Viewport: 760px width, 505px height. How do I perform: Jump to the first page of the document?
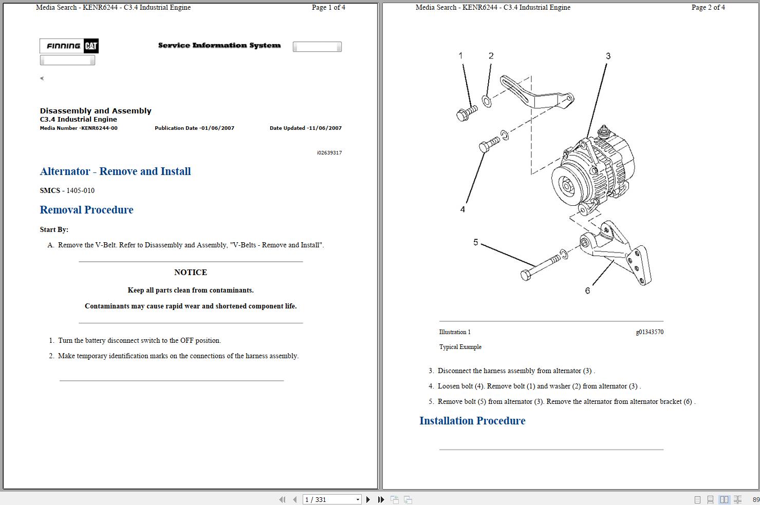click(282, 499)
